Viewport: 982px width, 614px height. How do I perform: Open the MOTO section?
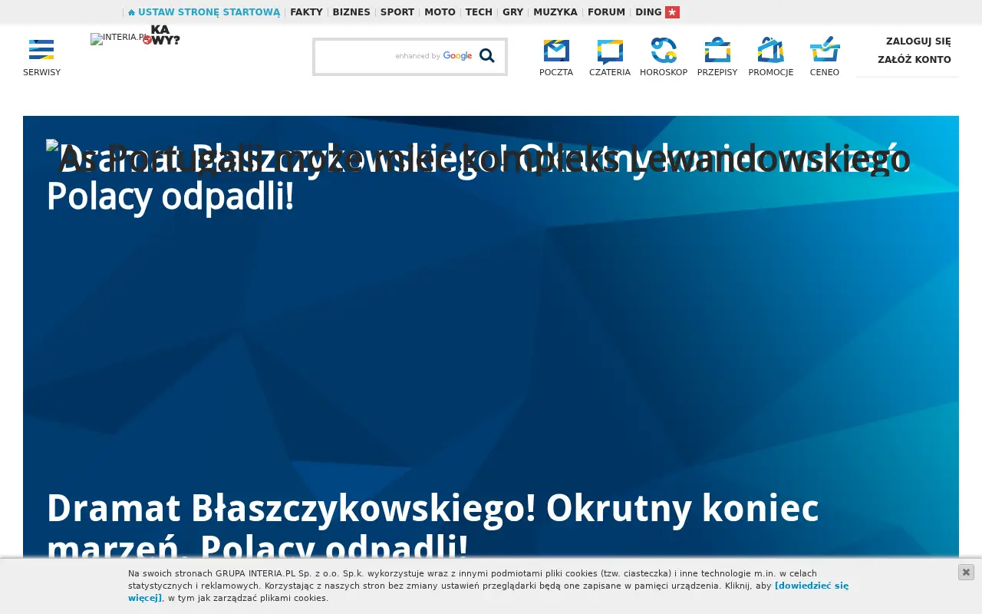click(440, 12)
